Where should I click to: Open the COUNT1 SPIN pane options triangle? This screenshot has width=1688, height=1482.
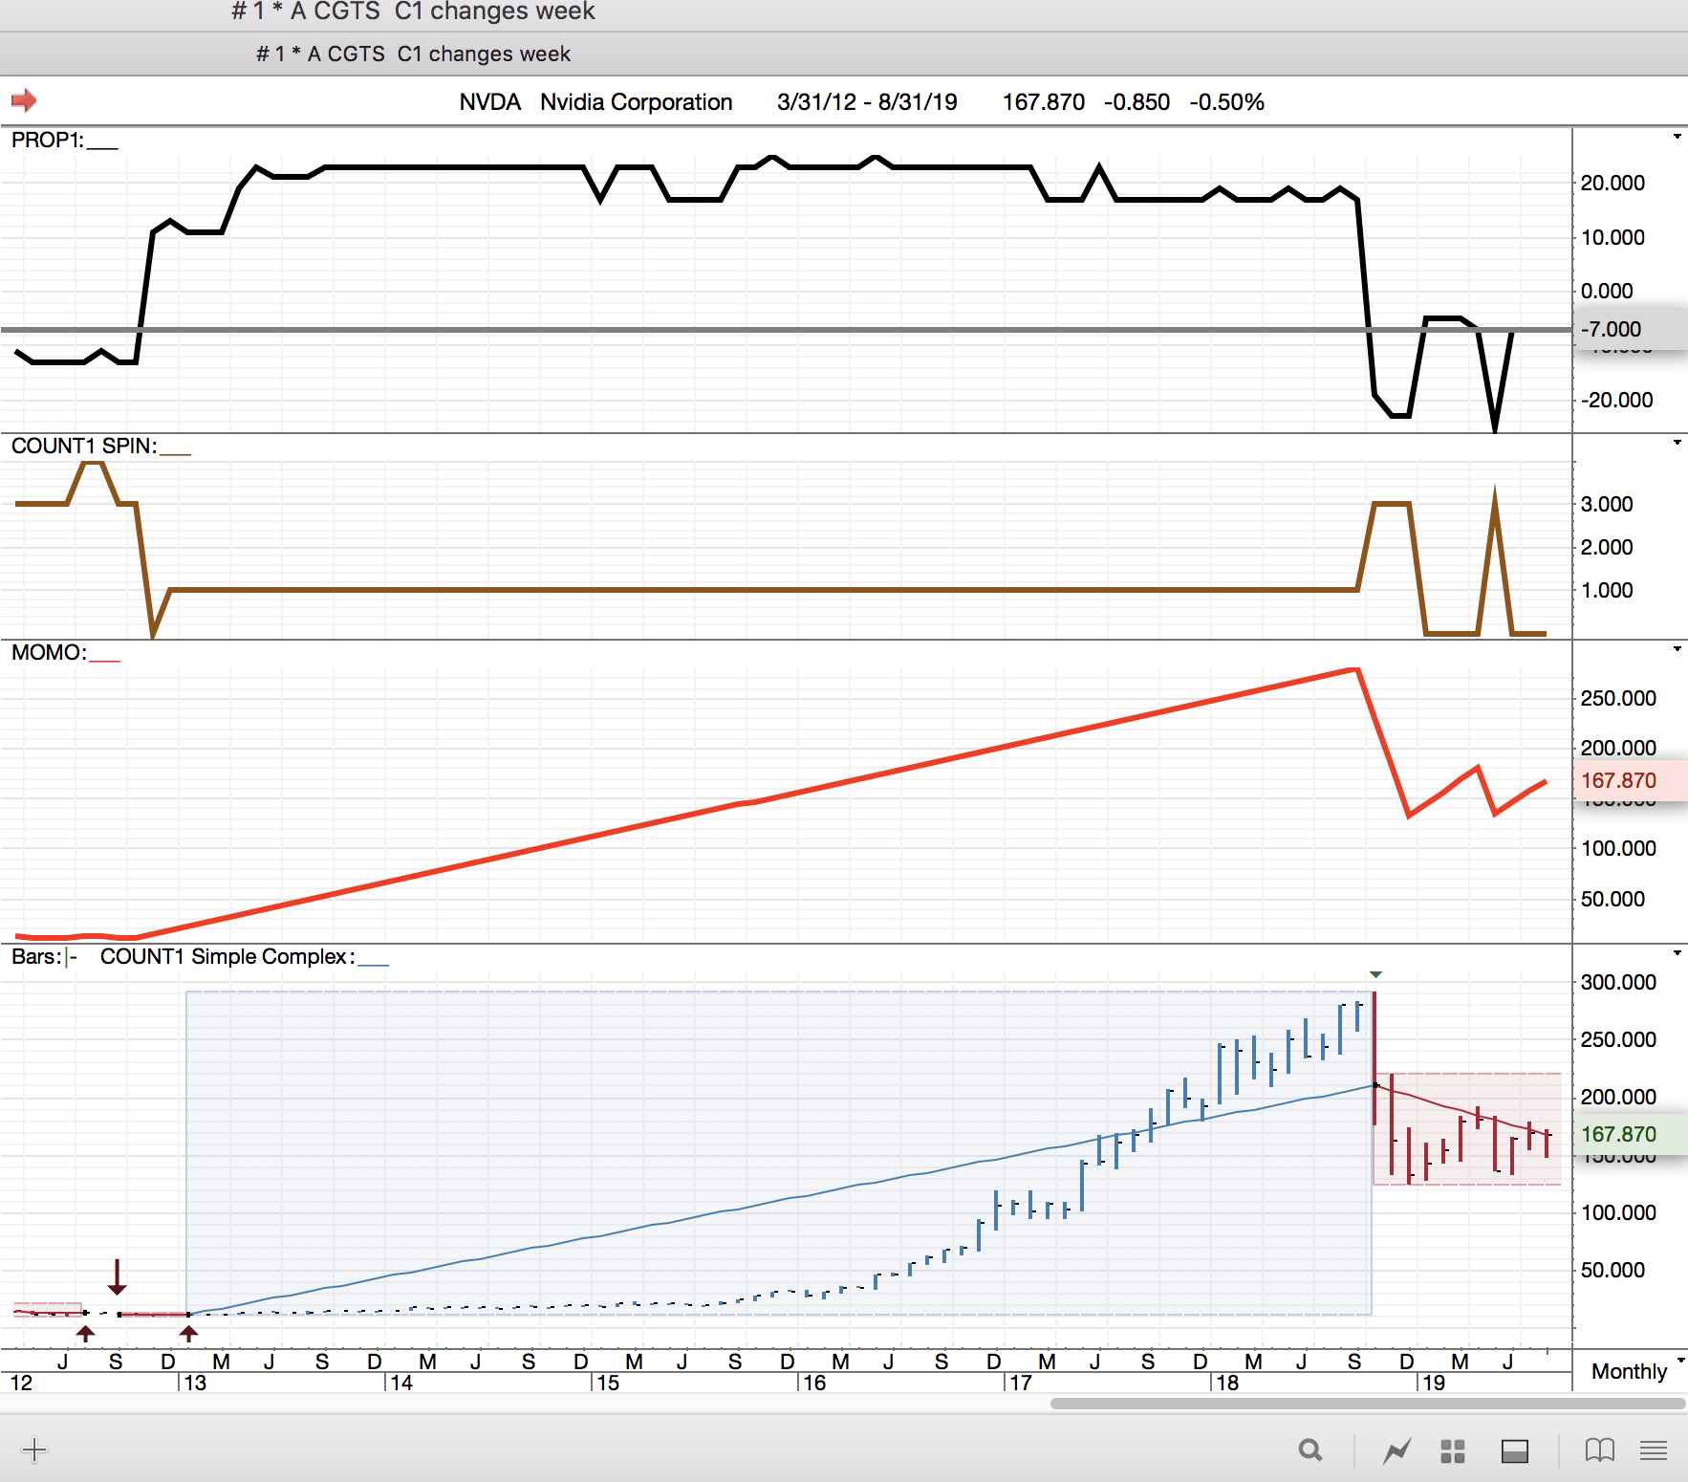coord(1677,443)
